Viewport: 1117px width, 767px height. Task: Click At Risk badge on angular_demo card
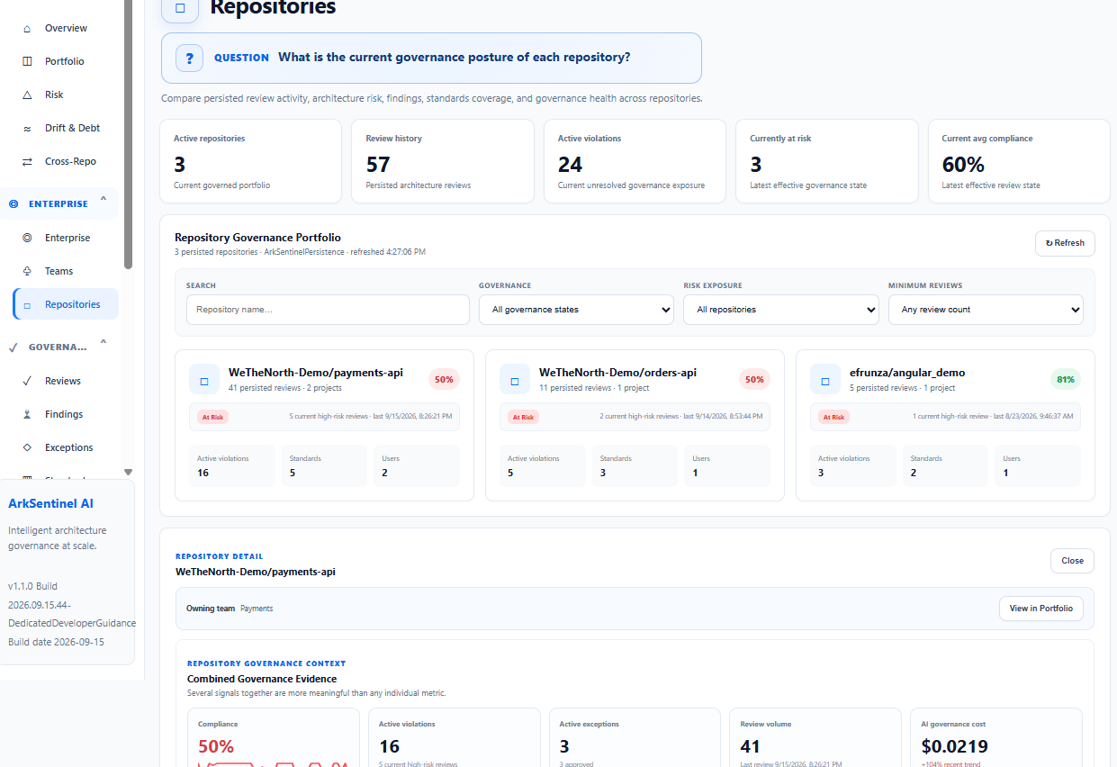click(833, 418)
